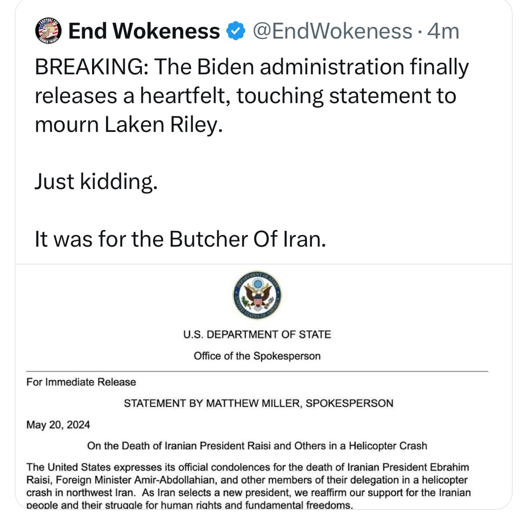Screen dimensions: 525x517
Task: Click the End Wokeness profile avatar
Action: click(x=48, y=32)
